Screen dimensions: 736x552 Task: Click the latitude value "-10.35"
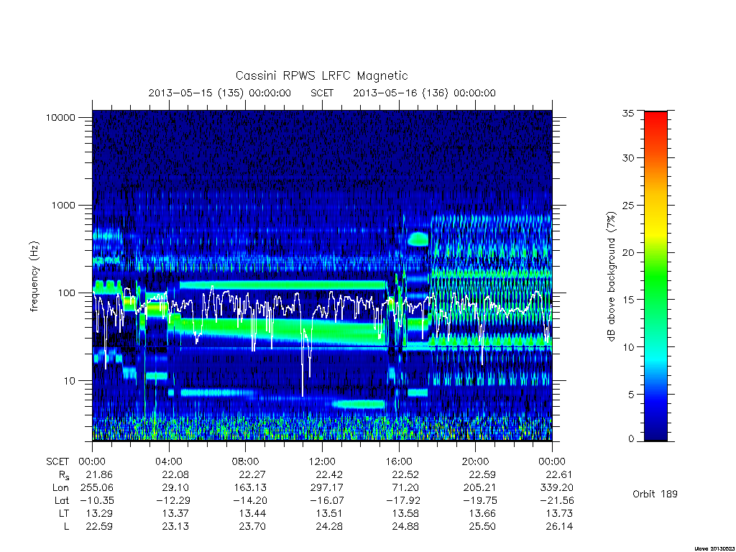(96, 500)
